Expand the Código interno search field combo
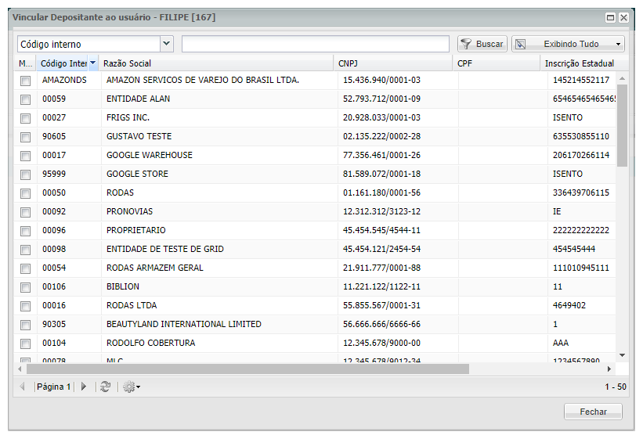 [167, 44]
